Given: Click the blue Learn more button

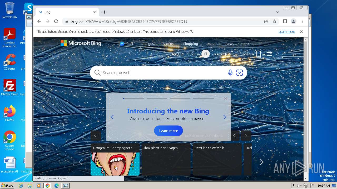Looking at the screenshot, I should click(168, 131).
